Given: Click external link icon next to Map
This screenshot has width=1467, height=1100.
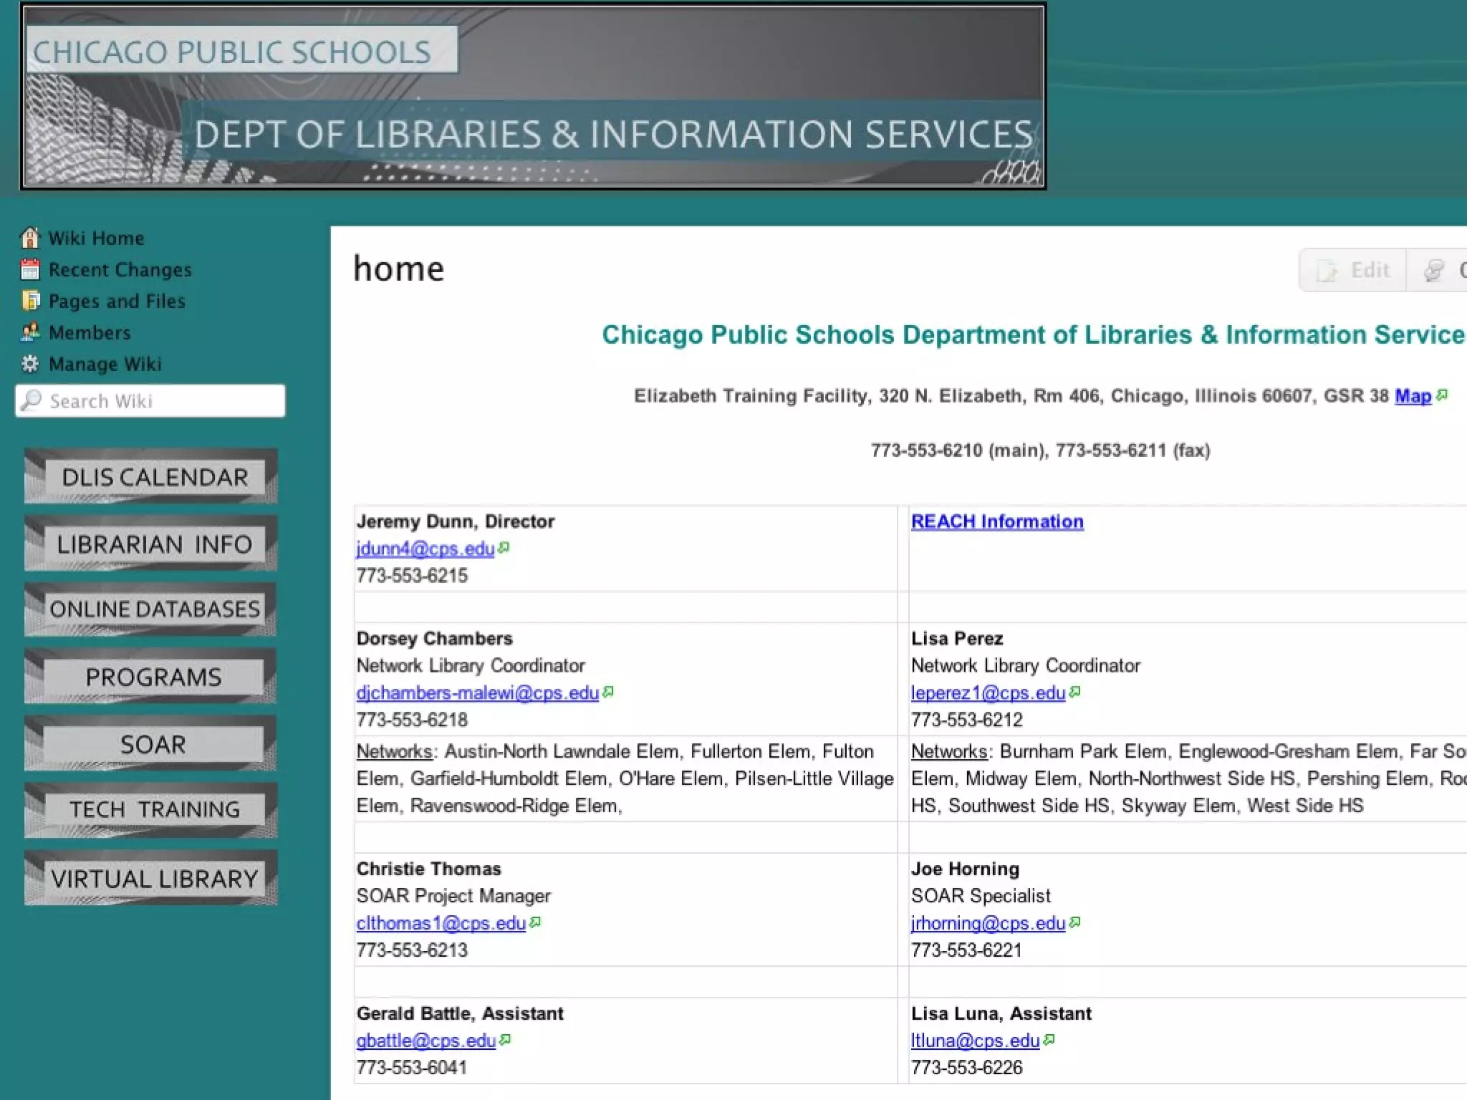Looking at the screenshot, I should [x=1442, y=395].
